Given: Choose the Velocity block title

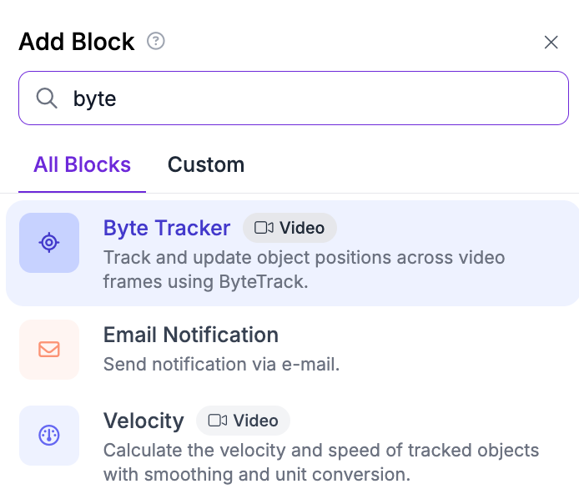Looking at the screenshot, I should pyautogui.click(x=143, y=421).
